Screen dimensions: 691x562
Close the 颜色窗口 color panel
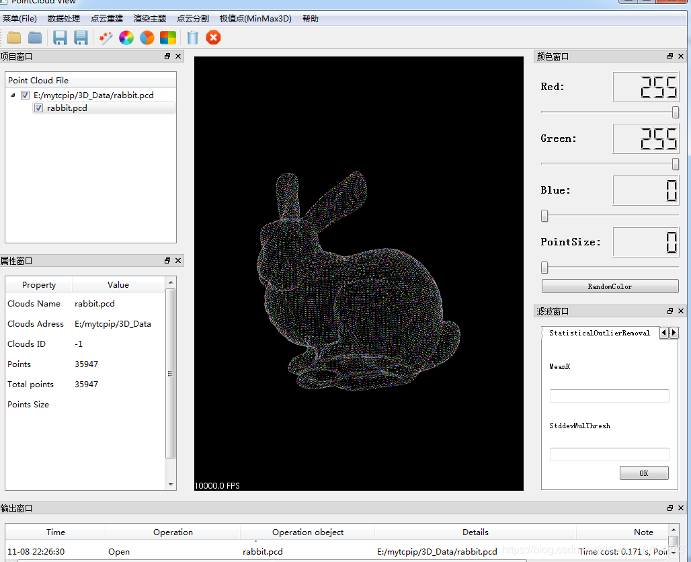coord(681,56)
